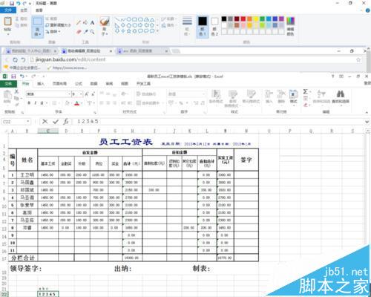Screen dimensions: 371x297
Task: Select Color 1 box in Paint
Action: pyautogui.click(x=203, y=26)
